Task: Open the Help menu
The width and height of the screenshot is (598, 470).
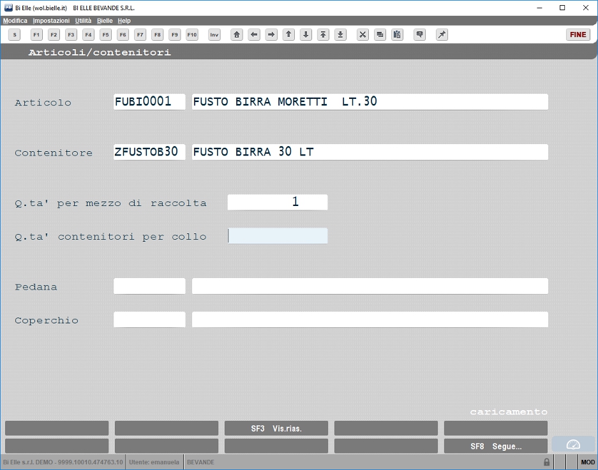Action: (124, 20)
